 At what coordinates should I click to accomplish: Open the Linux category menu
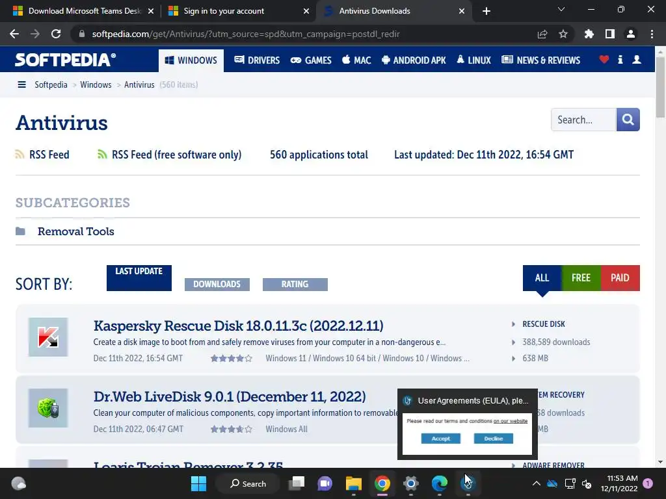473,60
